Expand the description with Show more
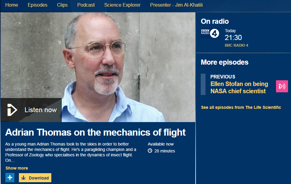The height and width of the screenshot is (184, 291). coord(17,168)
